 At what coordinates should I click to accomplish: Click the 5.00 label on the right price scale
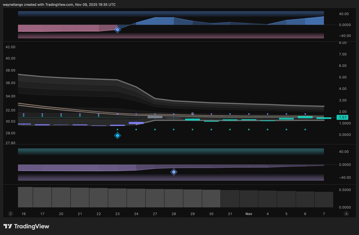342,77
